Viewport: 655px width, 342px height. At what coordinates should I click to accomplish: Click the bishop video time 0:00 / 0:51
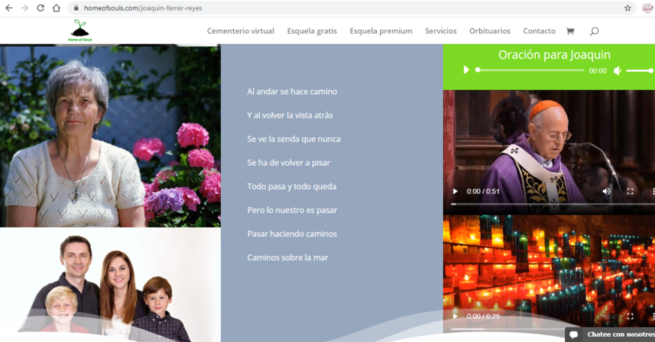coord(483,191)
